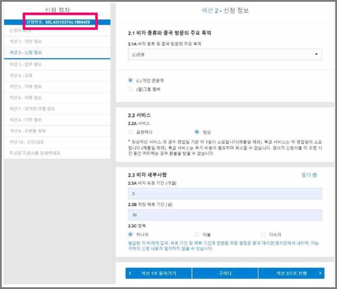Choose the (엘)그룹 멤버 option
This screenshot has height=289, width=337.
[x=130, y=89]
